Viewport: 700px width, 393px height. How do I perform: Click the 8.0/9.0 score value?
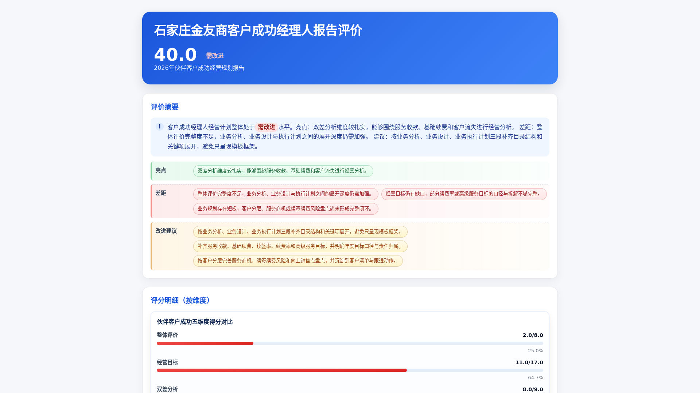point(533,389)
